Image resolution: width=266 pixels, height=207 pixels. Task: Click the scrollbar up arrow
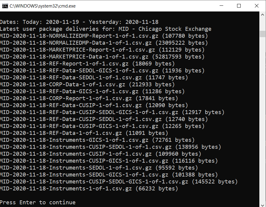262,15
